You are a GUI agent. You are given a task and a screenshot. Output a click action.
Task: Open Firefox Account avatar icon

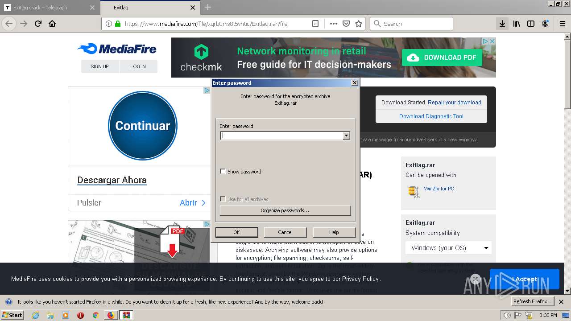[545, 24]
